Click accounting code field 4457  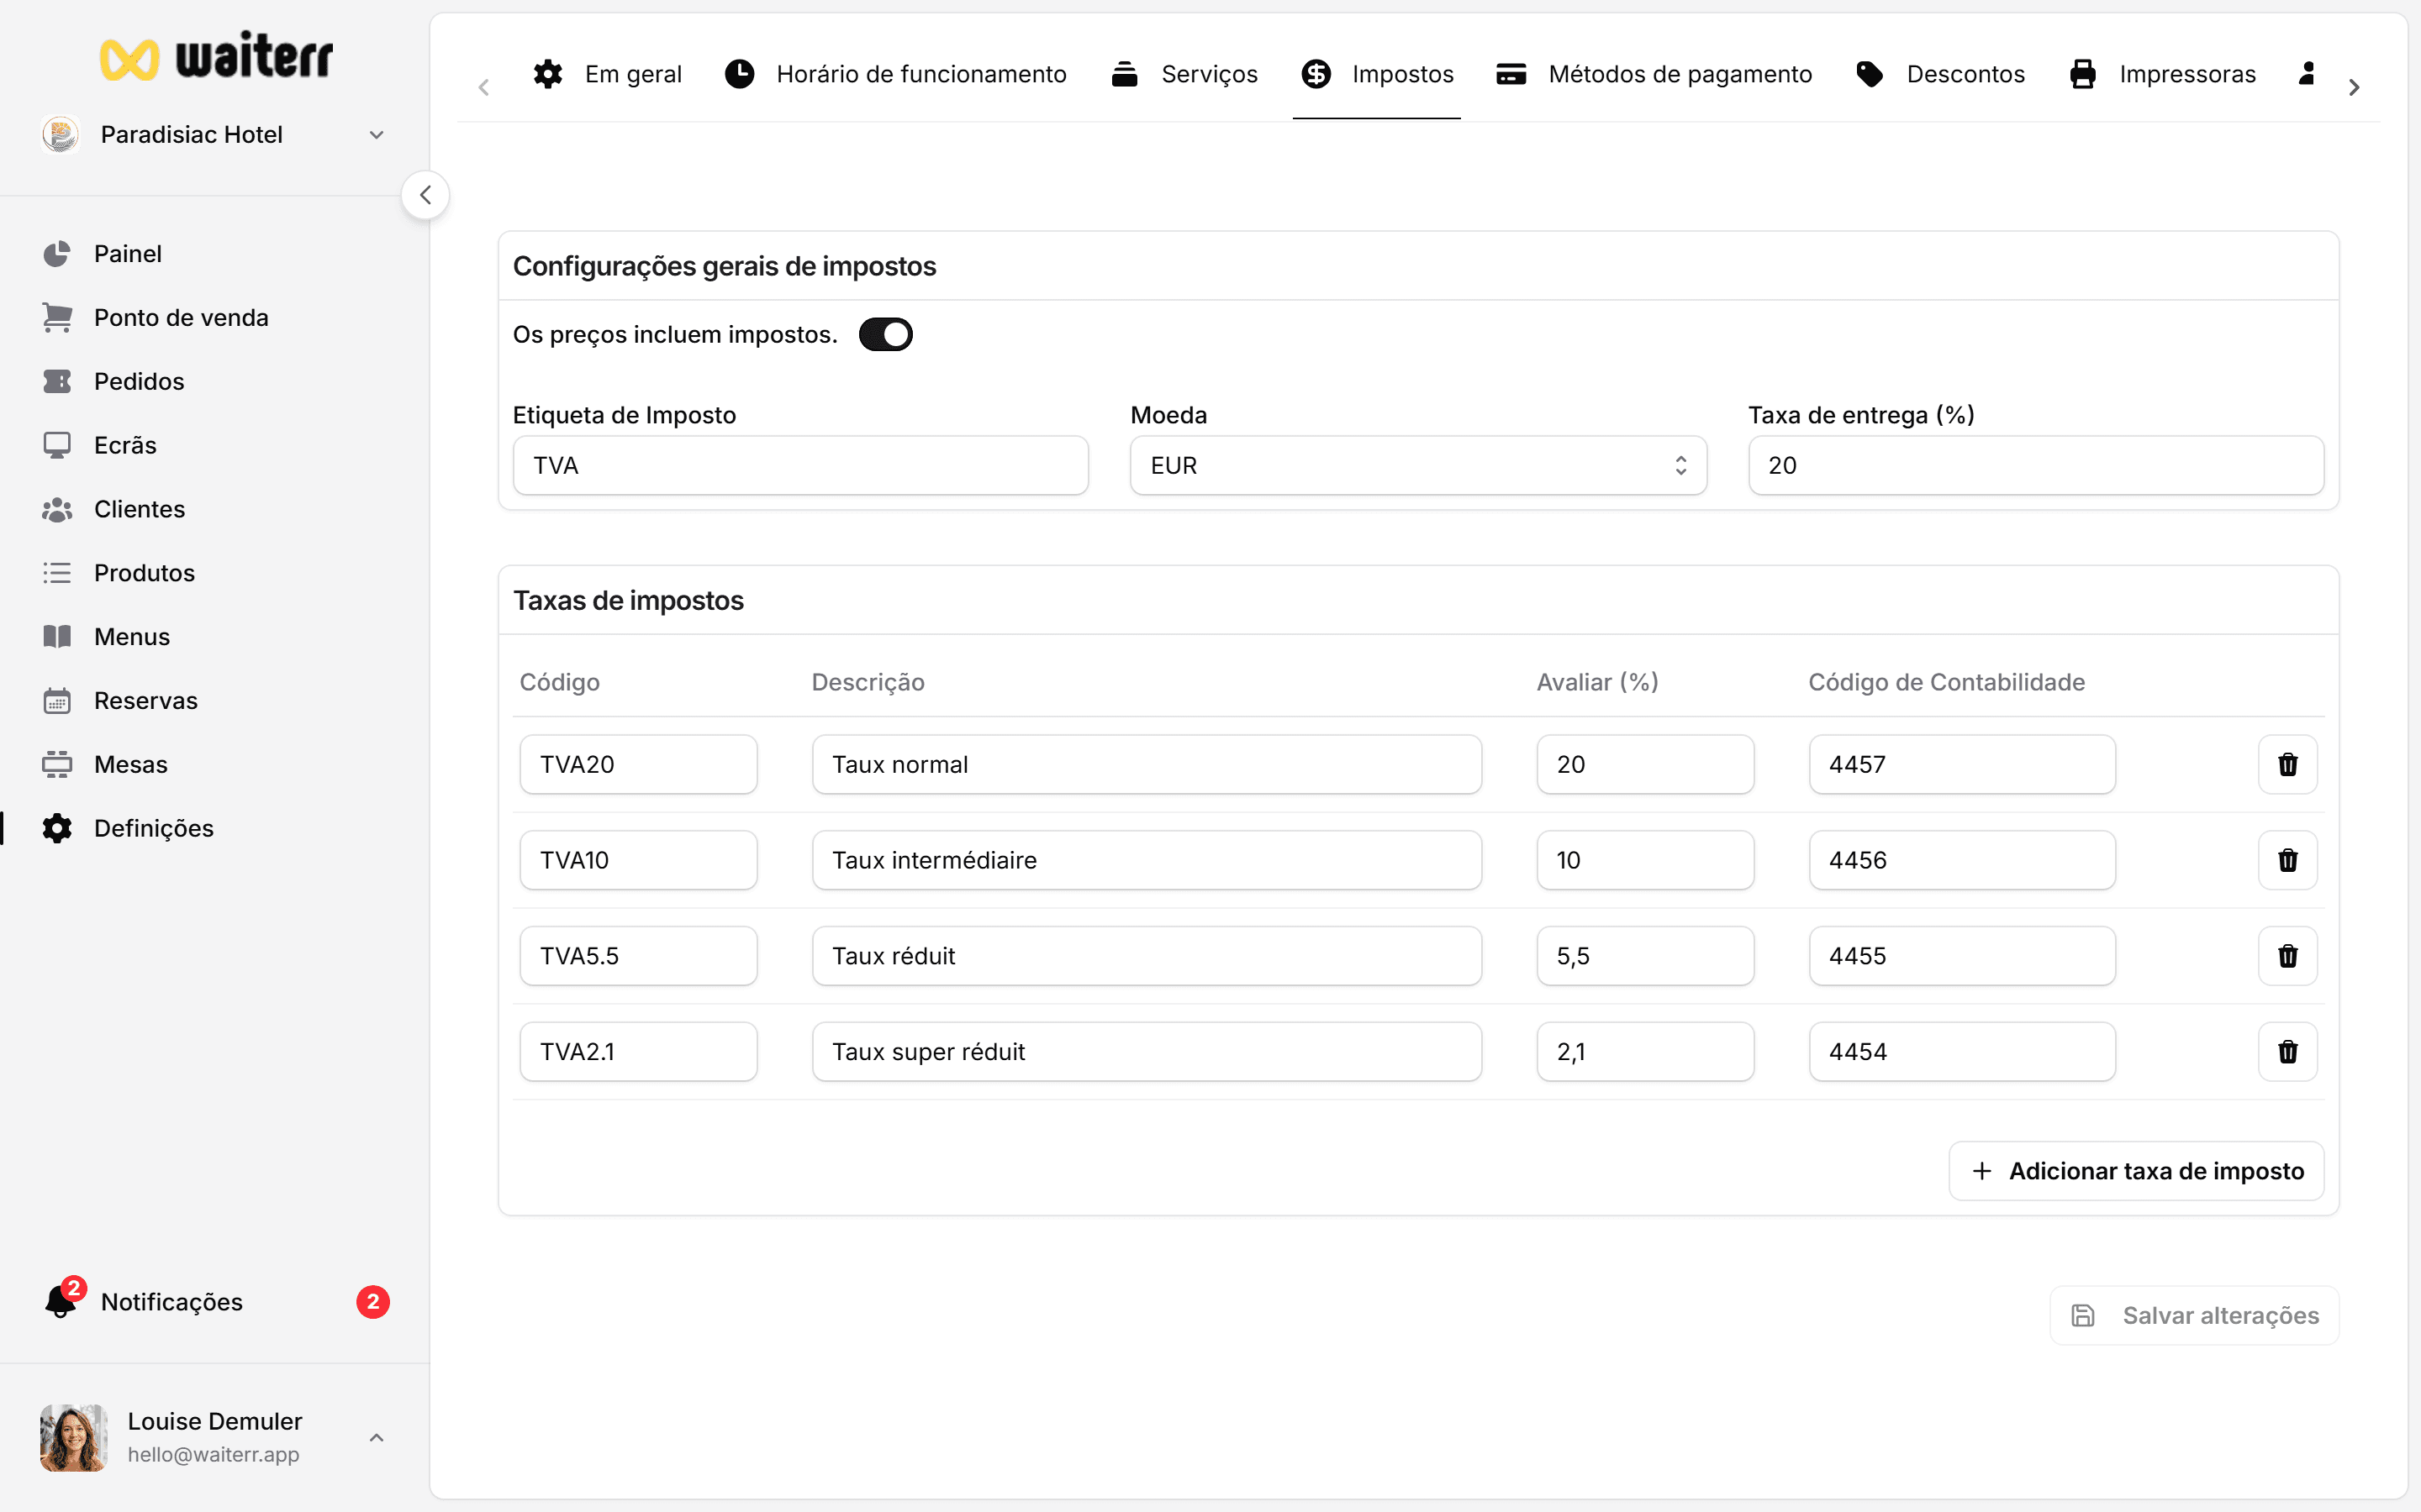[1962, 765]
